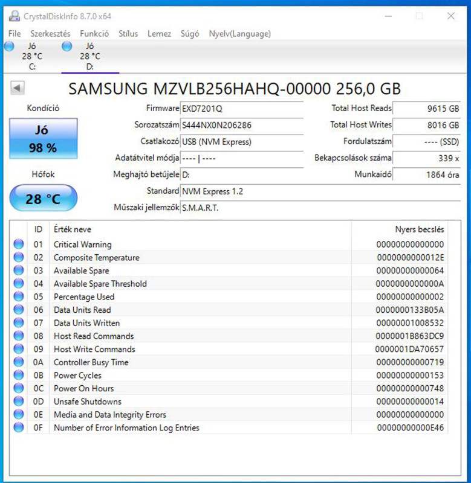Click the Bekapcsolások száma value 339 x
Screen dimensions: 471x483
coord(427,159)
